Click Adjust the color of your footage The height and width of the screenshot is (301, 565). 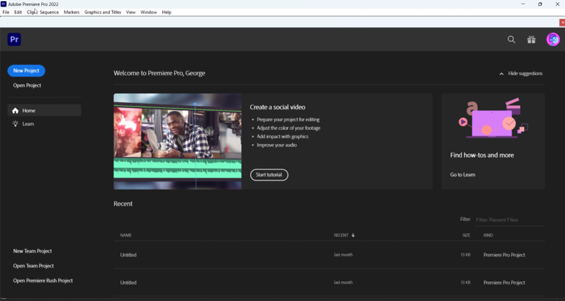(x=289, y=128)
